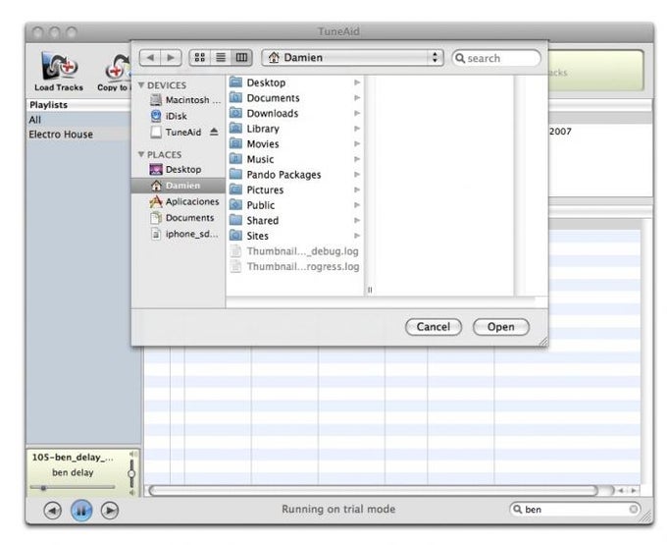Click the scrollbar right arrow
667x545 pixels.
point(634,491)
